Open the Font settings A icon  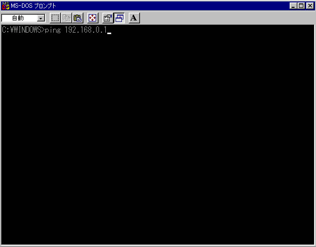(134, 18)
